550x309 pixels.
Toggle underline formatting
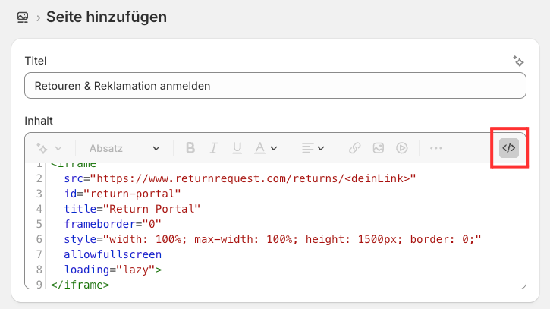click(237, 148)
